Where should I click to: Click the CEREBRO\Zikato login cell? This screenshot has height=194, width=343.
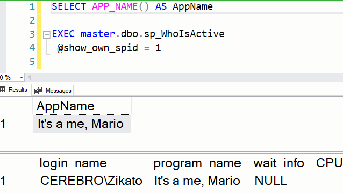[92, 181]
